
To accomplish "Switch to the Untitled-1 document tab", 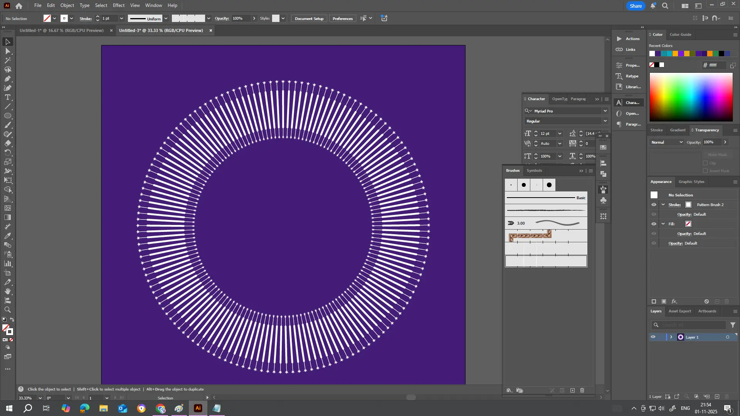I will point(62,30).
